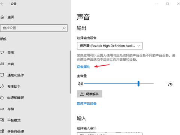Viewport: 180px width, 135px height.
Task: Click the 多任务处理 icon
Action: tap(2, 131)
